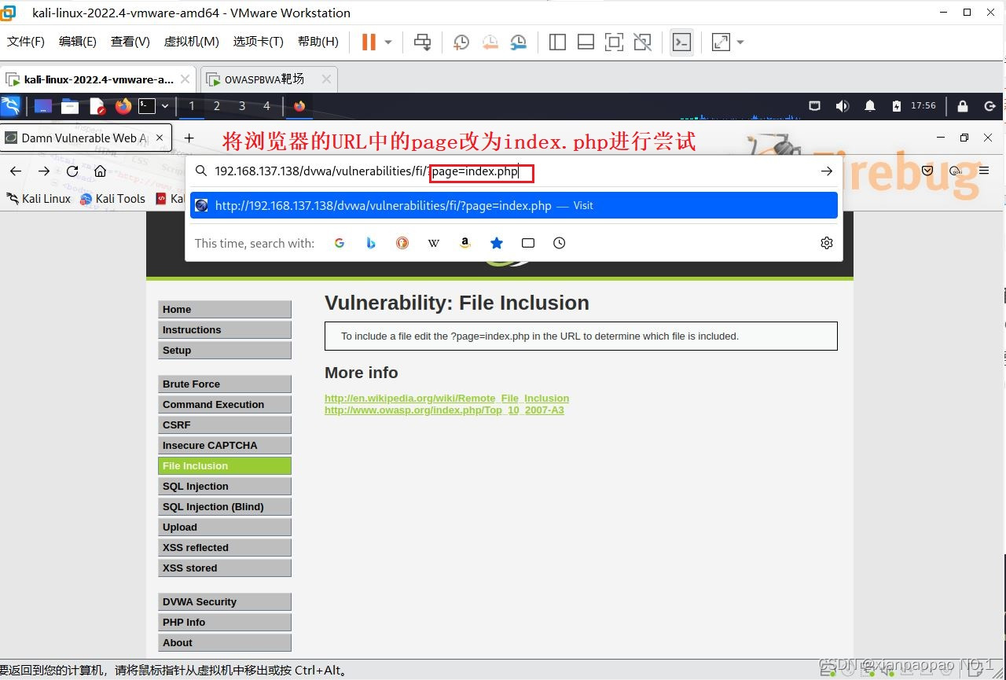Click the network connection icon in Kali tray

point(815,106)
